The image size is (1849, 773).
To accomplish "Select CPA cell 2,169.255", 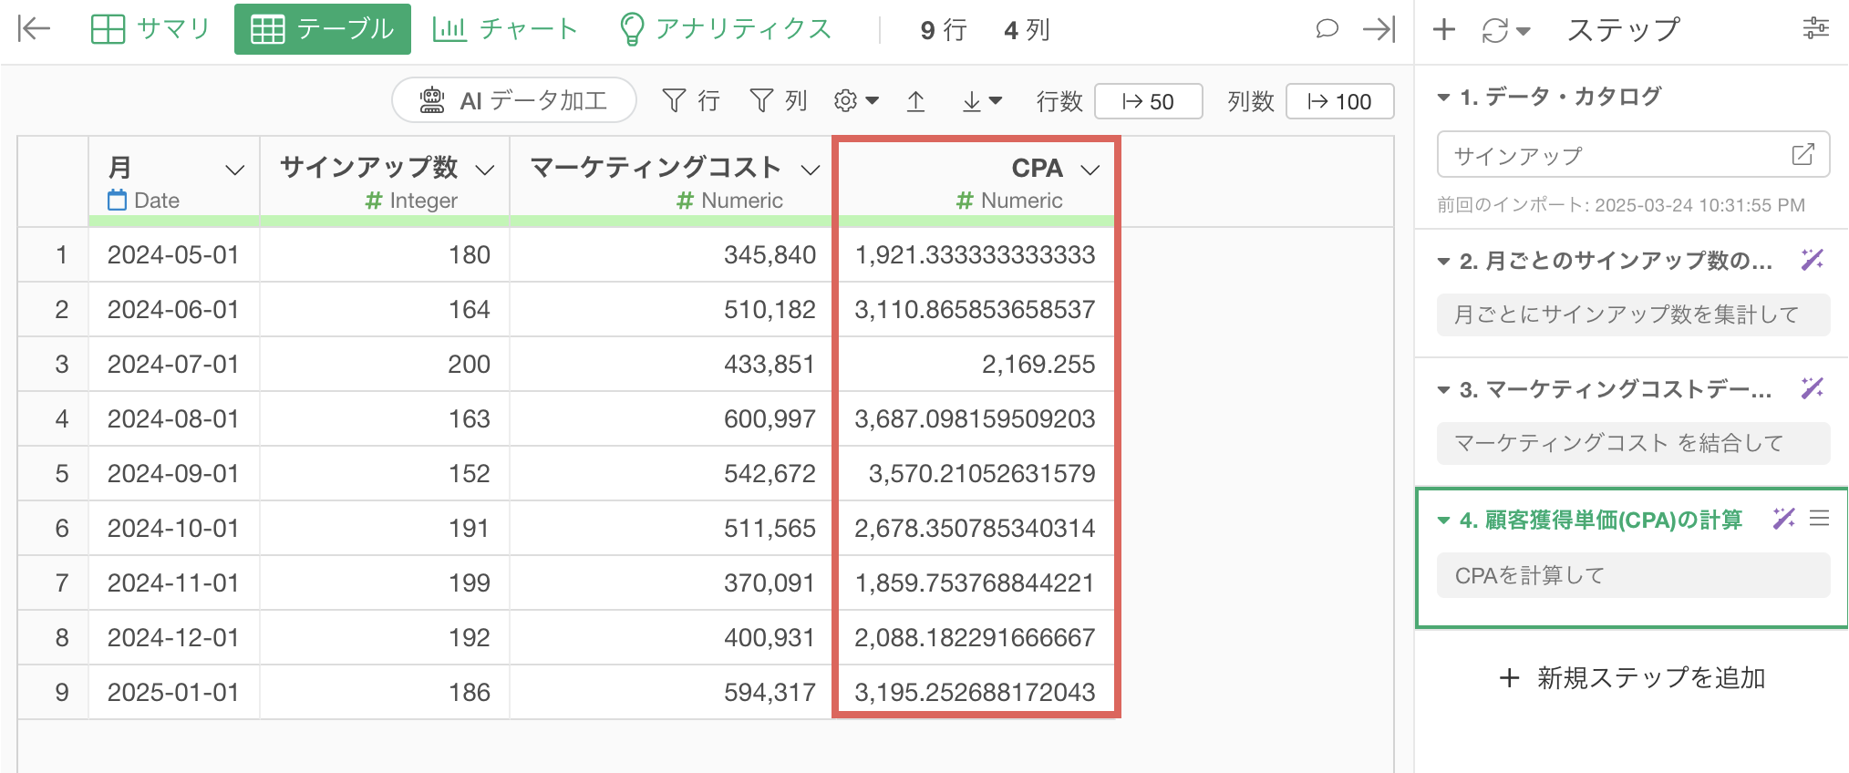I will click(x=976, y=365).
